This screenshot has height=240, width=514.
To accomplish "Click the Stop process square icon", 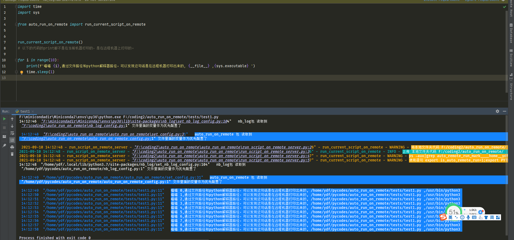I will click(4, 127).
